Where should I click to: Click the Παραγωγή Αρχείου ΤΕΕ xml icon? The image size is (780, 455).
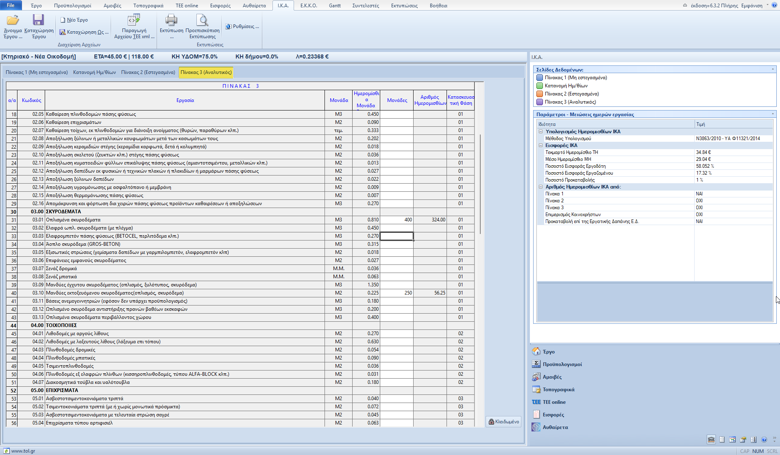tap(134, 20)
